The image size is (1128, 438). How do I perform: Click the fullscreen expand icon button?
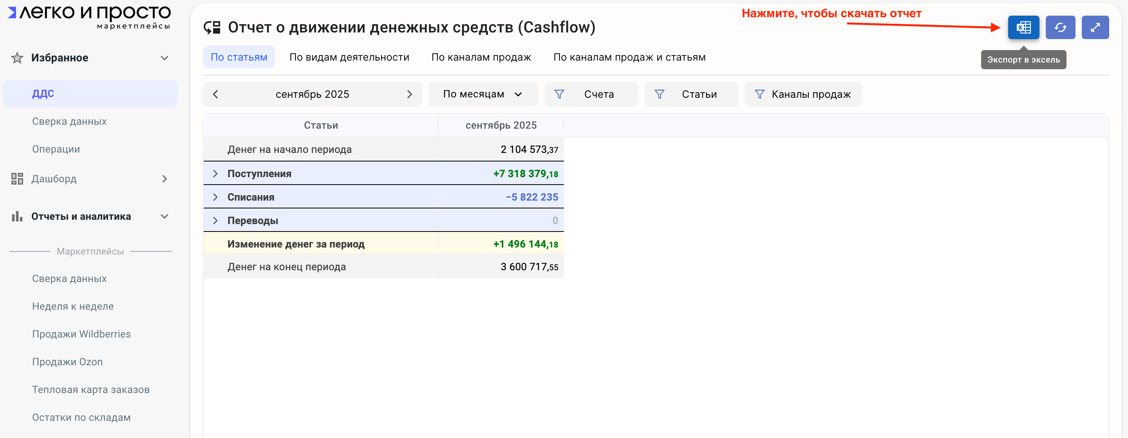click(1095, 27)
